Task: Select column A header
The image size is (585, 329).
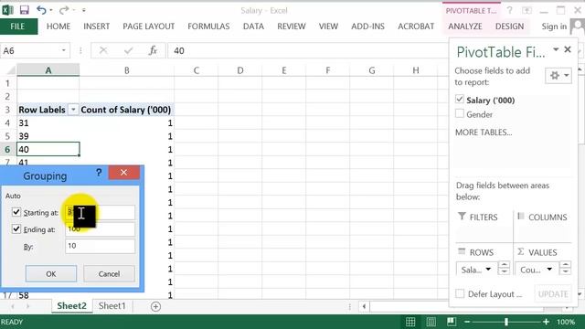Action: tap(48, 70)
